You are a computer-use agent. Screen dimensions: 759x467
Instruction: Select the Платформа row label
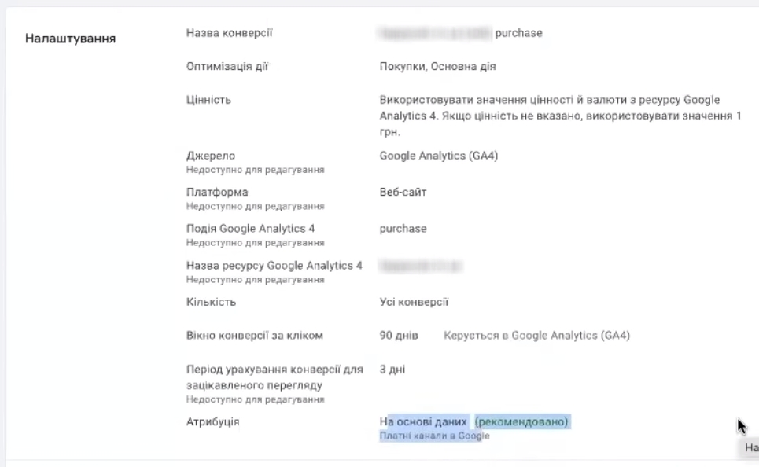click(x=217, y=192)
